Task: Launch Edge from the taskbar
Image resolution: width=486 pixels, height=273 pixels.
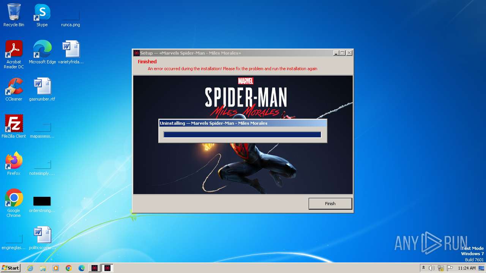Action: point(82,268)
